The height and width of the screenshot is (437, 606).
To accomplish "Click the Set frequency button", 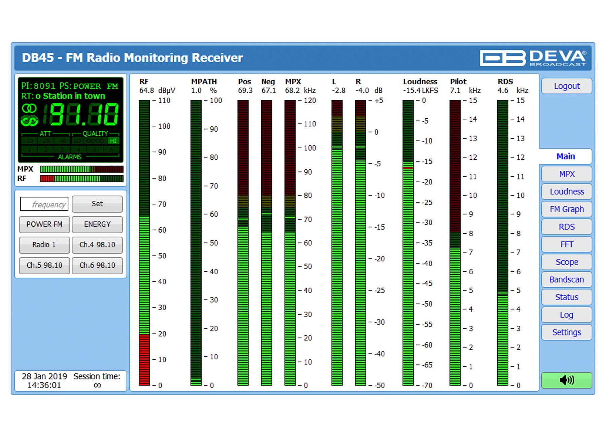I will pos(97,204).
